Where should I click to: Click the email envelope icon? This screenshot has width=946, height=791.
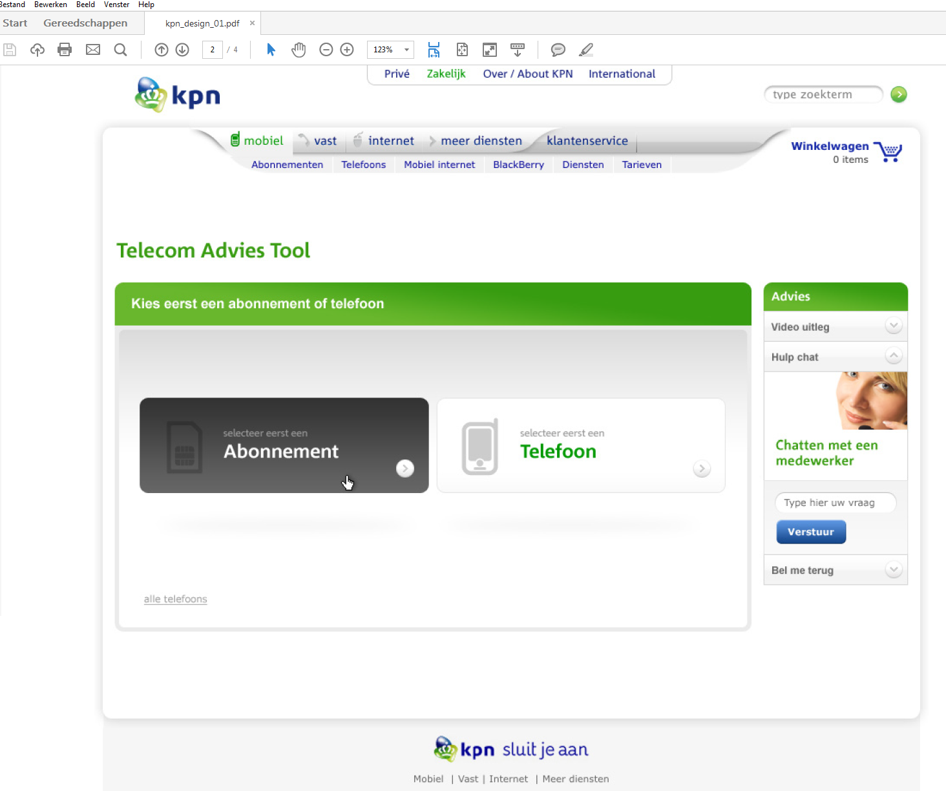pyautogui.click(x=93, y=50)
